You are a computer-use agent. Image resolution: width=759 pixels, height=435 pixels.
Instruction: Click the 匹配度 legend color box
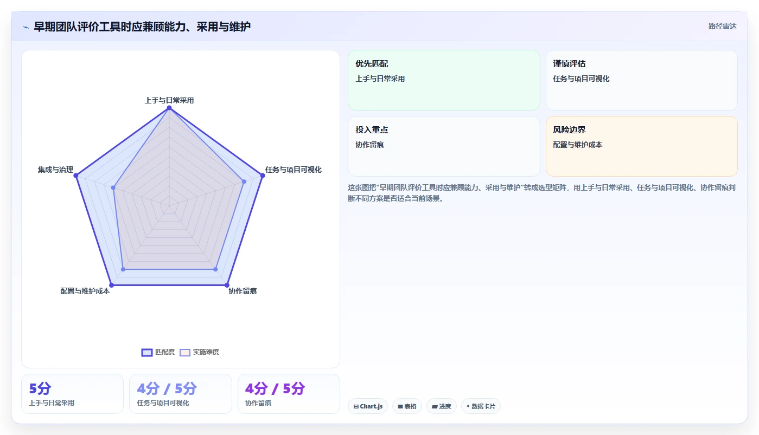[146, 352]
